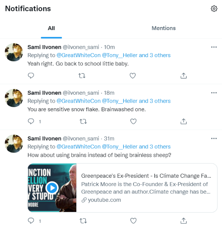Open notification settings gear icon
Screen dimensions: 222x227
click(214, 9)
